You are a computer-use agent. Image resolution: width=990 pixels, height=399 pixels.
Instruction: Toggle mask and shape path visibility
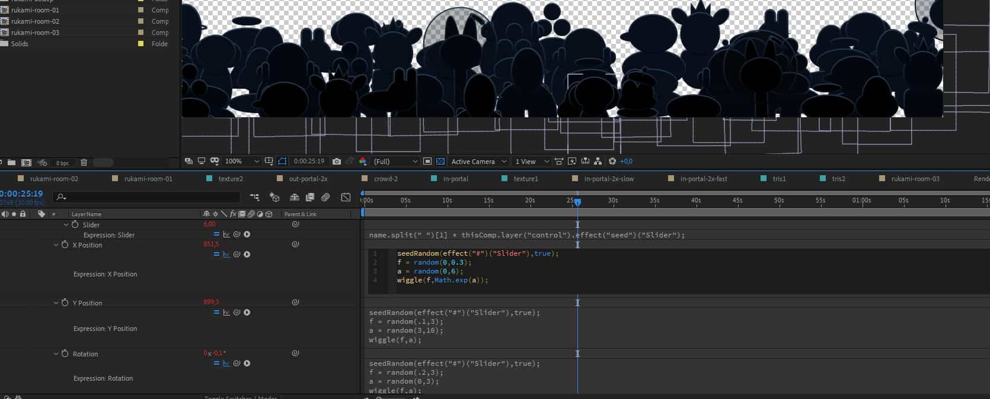tap(282, 161)
